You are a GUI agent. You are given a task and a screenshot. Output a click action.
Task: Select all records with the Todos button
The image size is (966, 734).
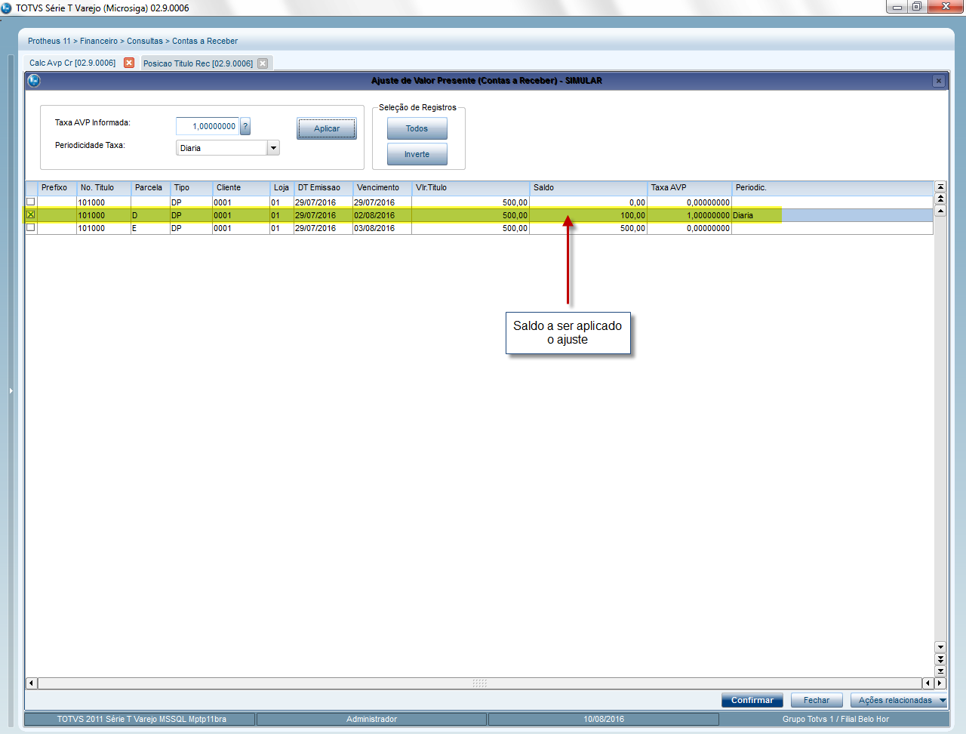[417, 128]
